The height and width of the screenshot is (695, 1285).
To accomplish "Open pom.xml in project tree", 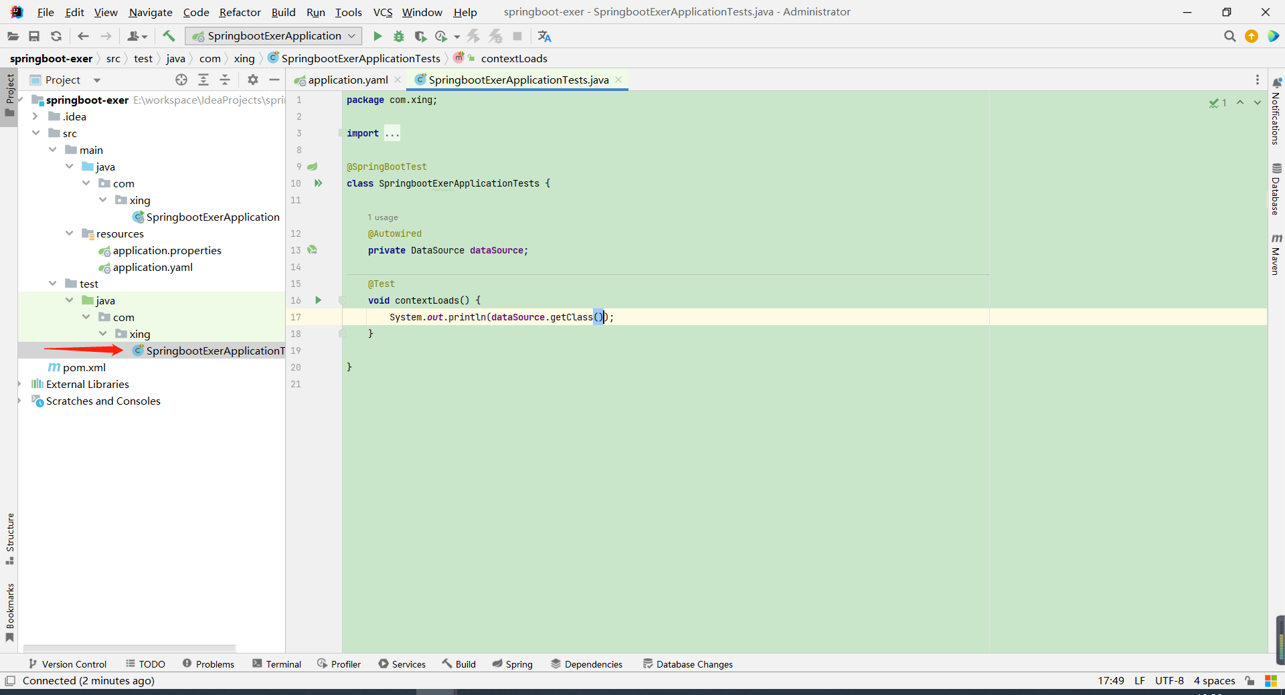I will 84,367.
